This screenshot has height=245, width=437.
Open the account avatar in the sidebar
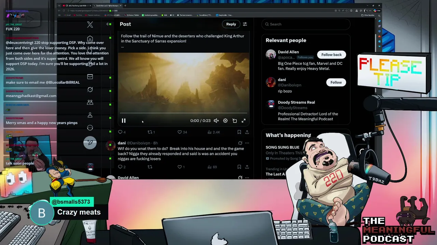pos(90,167)
